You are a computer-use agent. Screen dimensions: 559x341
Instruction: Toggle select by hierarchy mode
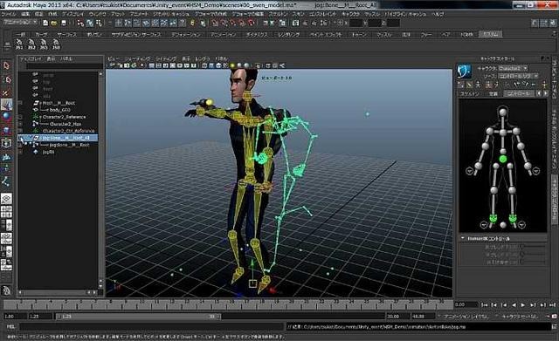tap(80, 23)
